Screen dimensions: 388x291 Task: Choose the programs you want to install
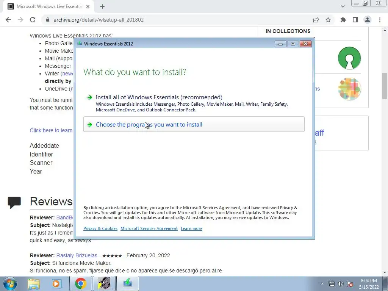pyautogui.click(x=194, y=124)
